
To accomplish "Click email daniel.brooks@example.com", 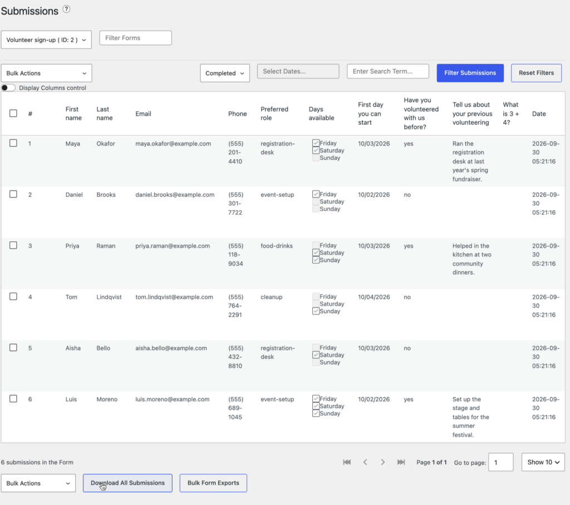I will coord(175,195).
